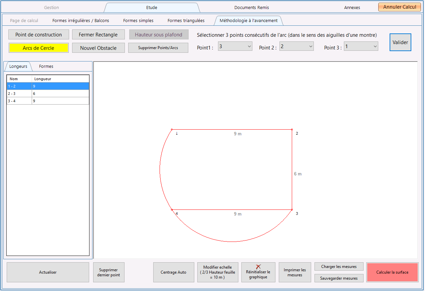
Task: Click the Valider button
Action: point(400,42)
